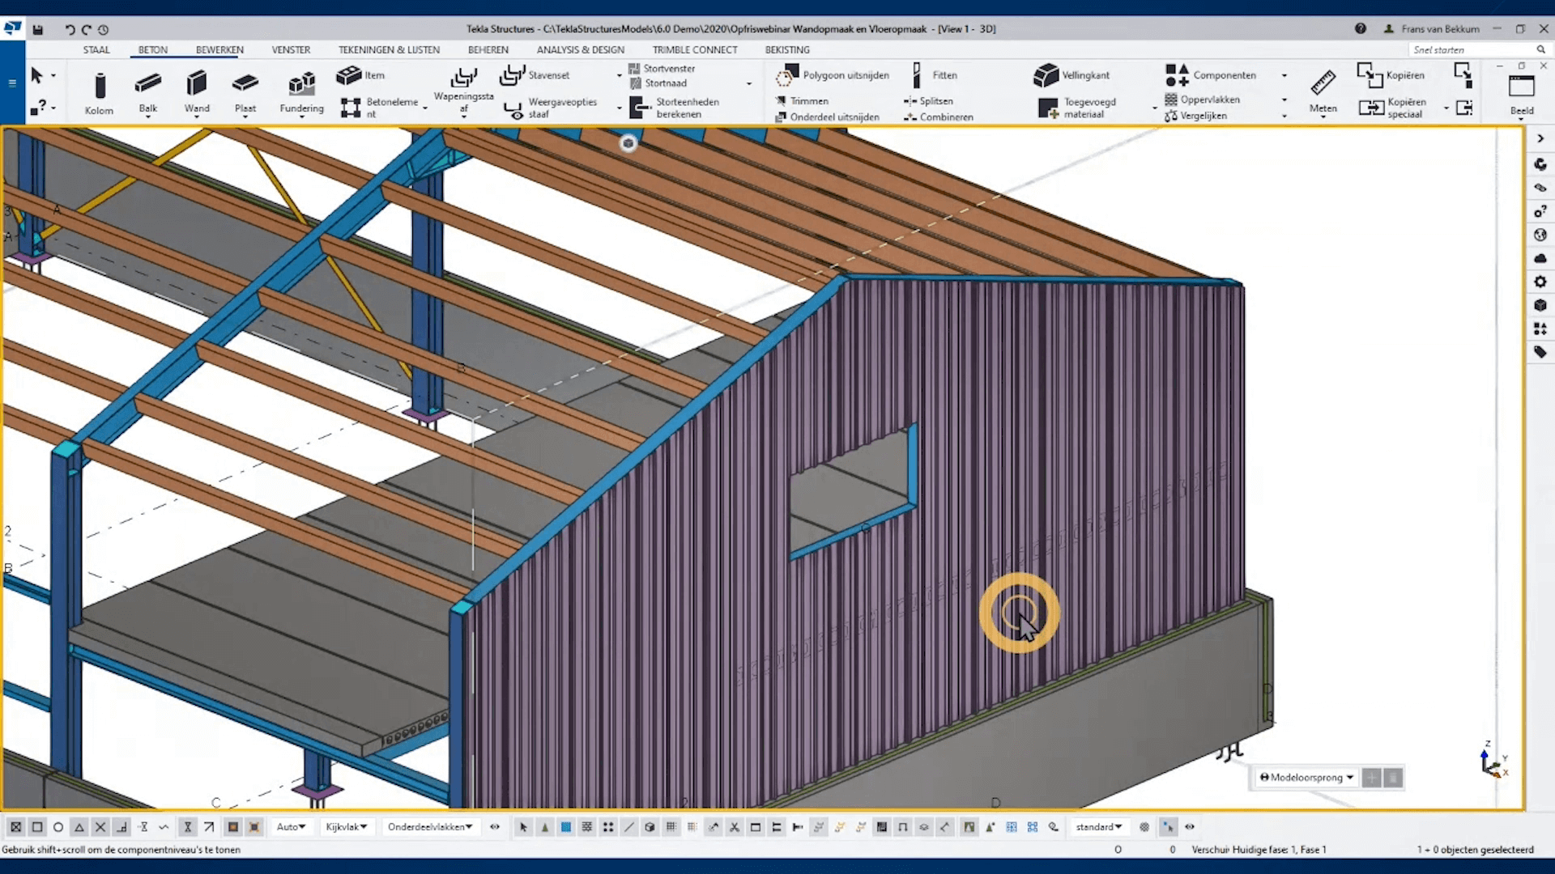Open the TEKENINGEN & LIJSTEN tab
1555x874 pixels.
389,50
